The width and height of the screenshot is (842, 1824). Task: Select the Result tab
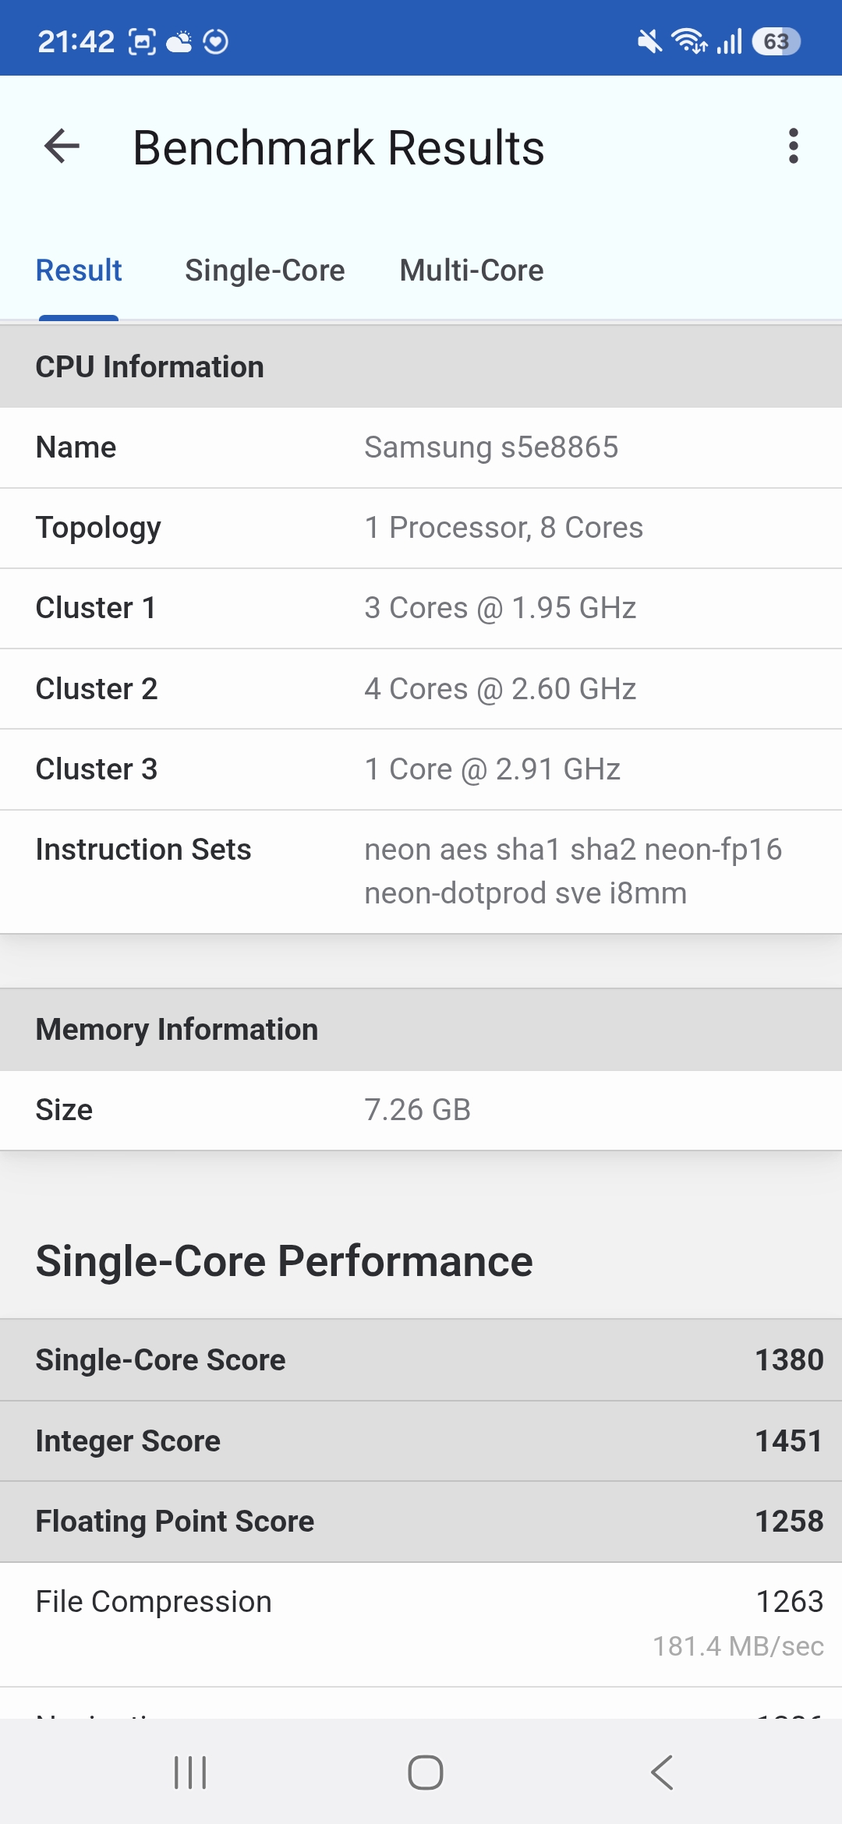[79, 270]
